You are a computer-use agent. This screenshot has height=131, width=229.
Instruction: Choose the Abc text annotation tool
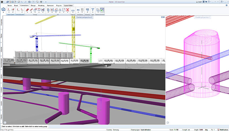click(78, 10)
